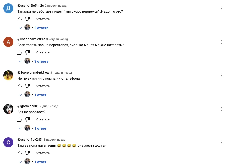Like the comment by @user-dl5ie5hn2c
The height and width of the screenshot is (168, 230).
pyautogui.click(x=19, y=19)
